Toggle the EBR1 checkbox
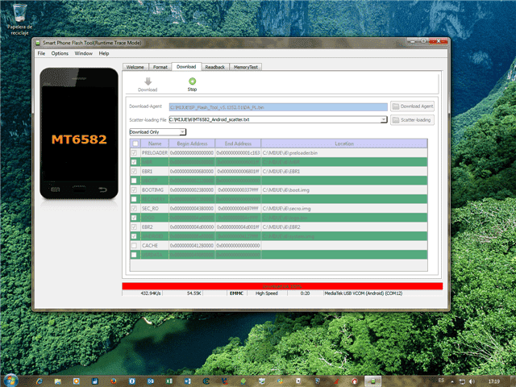 click(x=134, y=171)
